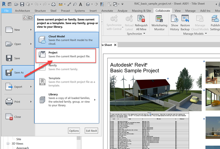Select New in the File menu
This screenshot has height=149, width=220.
[18, 30]
